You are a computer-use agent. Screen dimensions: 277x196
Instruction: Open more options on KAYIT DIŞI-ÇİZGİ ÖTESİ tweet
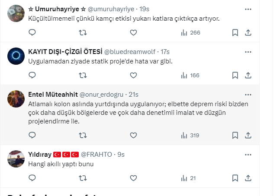coord(248,52)
